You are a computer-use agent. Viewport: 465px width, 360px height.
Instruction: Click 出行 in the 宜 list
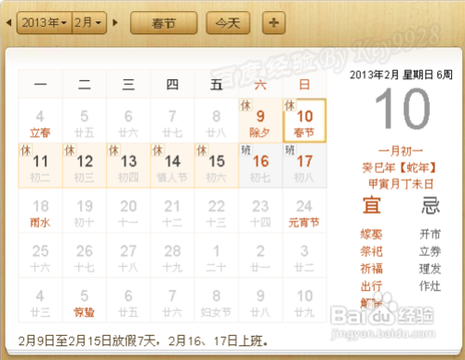[371, 286]
